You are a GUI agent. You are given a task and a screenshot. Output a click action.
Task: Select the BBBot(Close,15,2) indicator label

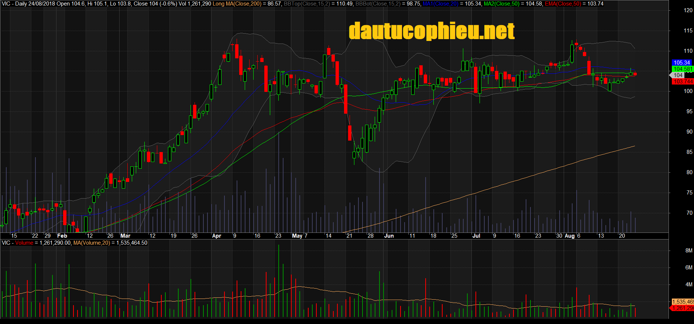click(x=378, y=4)
